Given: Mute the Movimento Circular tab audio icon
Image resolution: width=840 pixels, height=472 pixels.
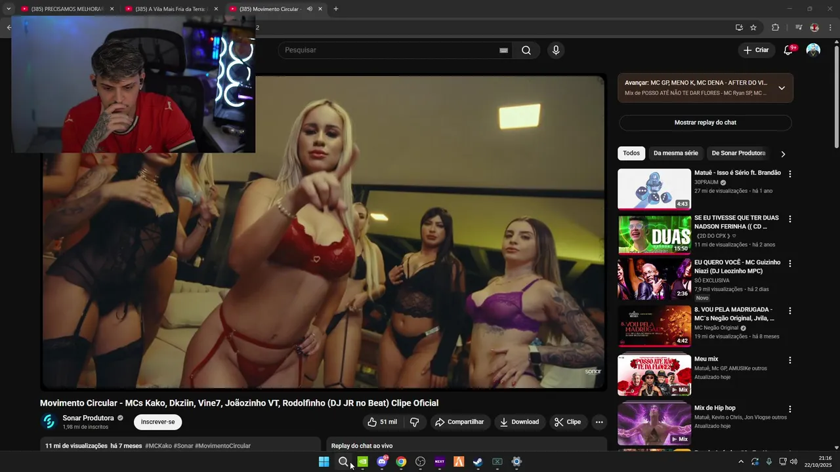Looking at the screenshot, I should 310,9.
